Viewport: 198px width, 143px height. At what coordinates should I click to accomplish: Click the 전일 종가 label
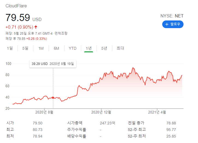click(136, 123)
